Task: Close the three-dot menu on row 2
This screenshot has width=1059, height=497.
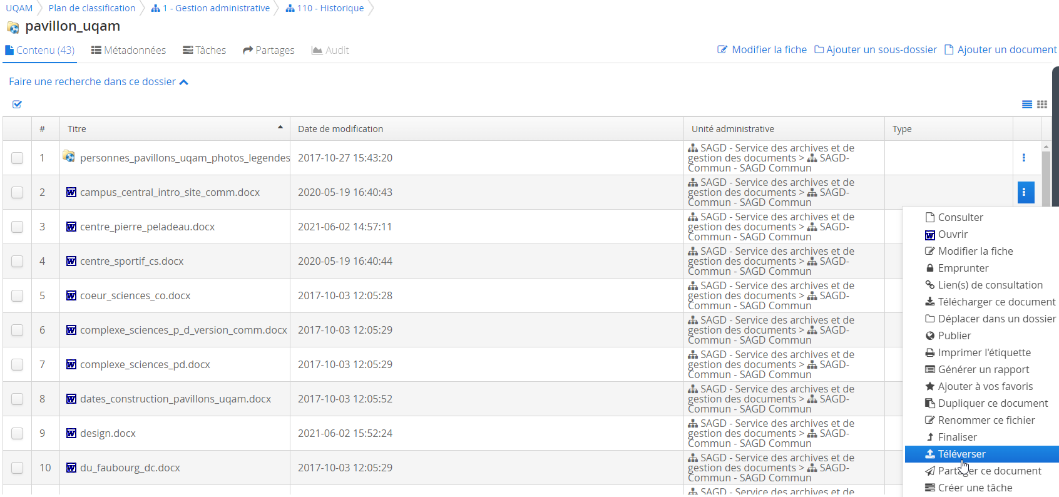Action: click(x=1025, y=192)
